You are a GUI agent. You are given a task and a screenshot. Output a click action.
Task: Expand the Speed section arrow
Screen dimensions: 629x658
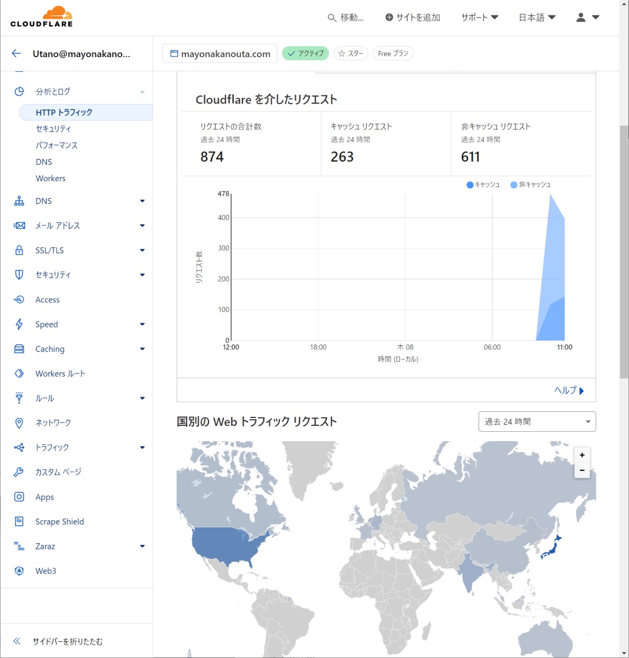point(142,324)
